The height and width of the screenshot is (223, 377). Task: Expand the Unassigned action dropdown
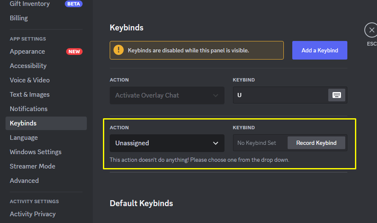(167, 143)
